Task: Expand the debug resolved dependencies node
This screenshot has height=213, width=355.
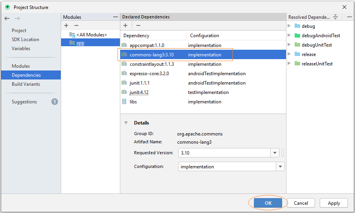Action: tap(289, 26)
